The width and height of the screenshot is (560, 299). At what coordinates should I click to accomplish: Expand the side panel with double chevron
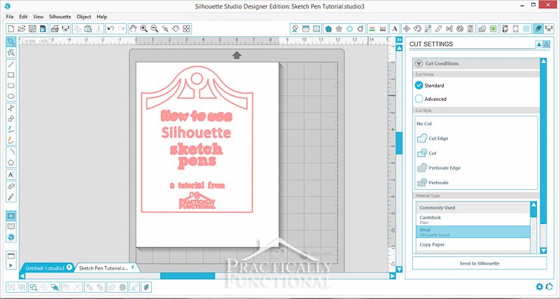tap(399, 40)
